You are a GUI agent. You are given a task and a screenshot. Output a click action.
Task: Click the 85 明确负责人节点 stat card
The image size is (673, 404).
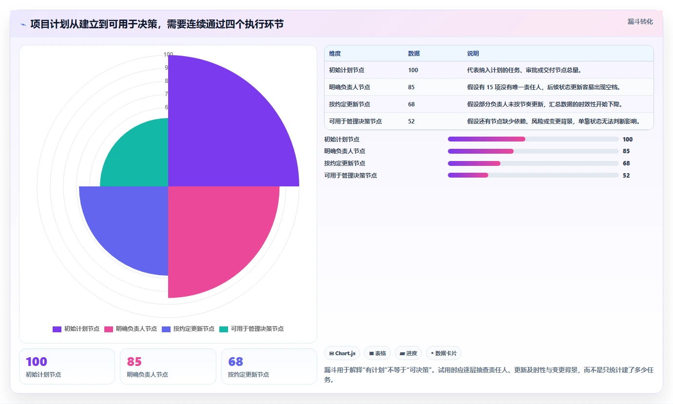(x=168, y=366)
